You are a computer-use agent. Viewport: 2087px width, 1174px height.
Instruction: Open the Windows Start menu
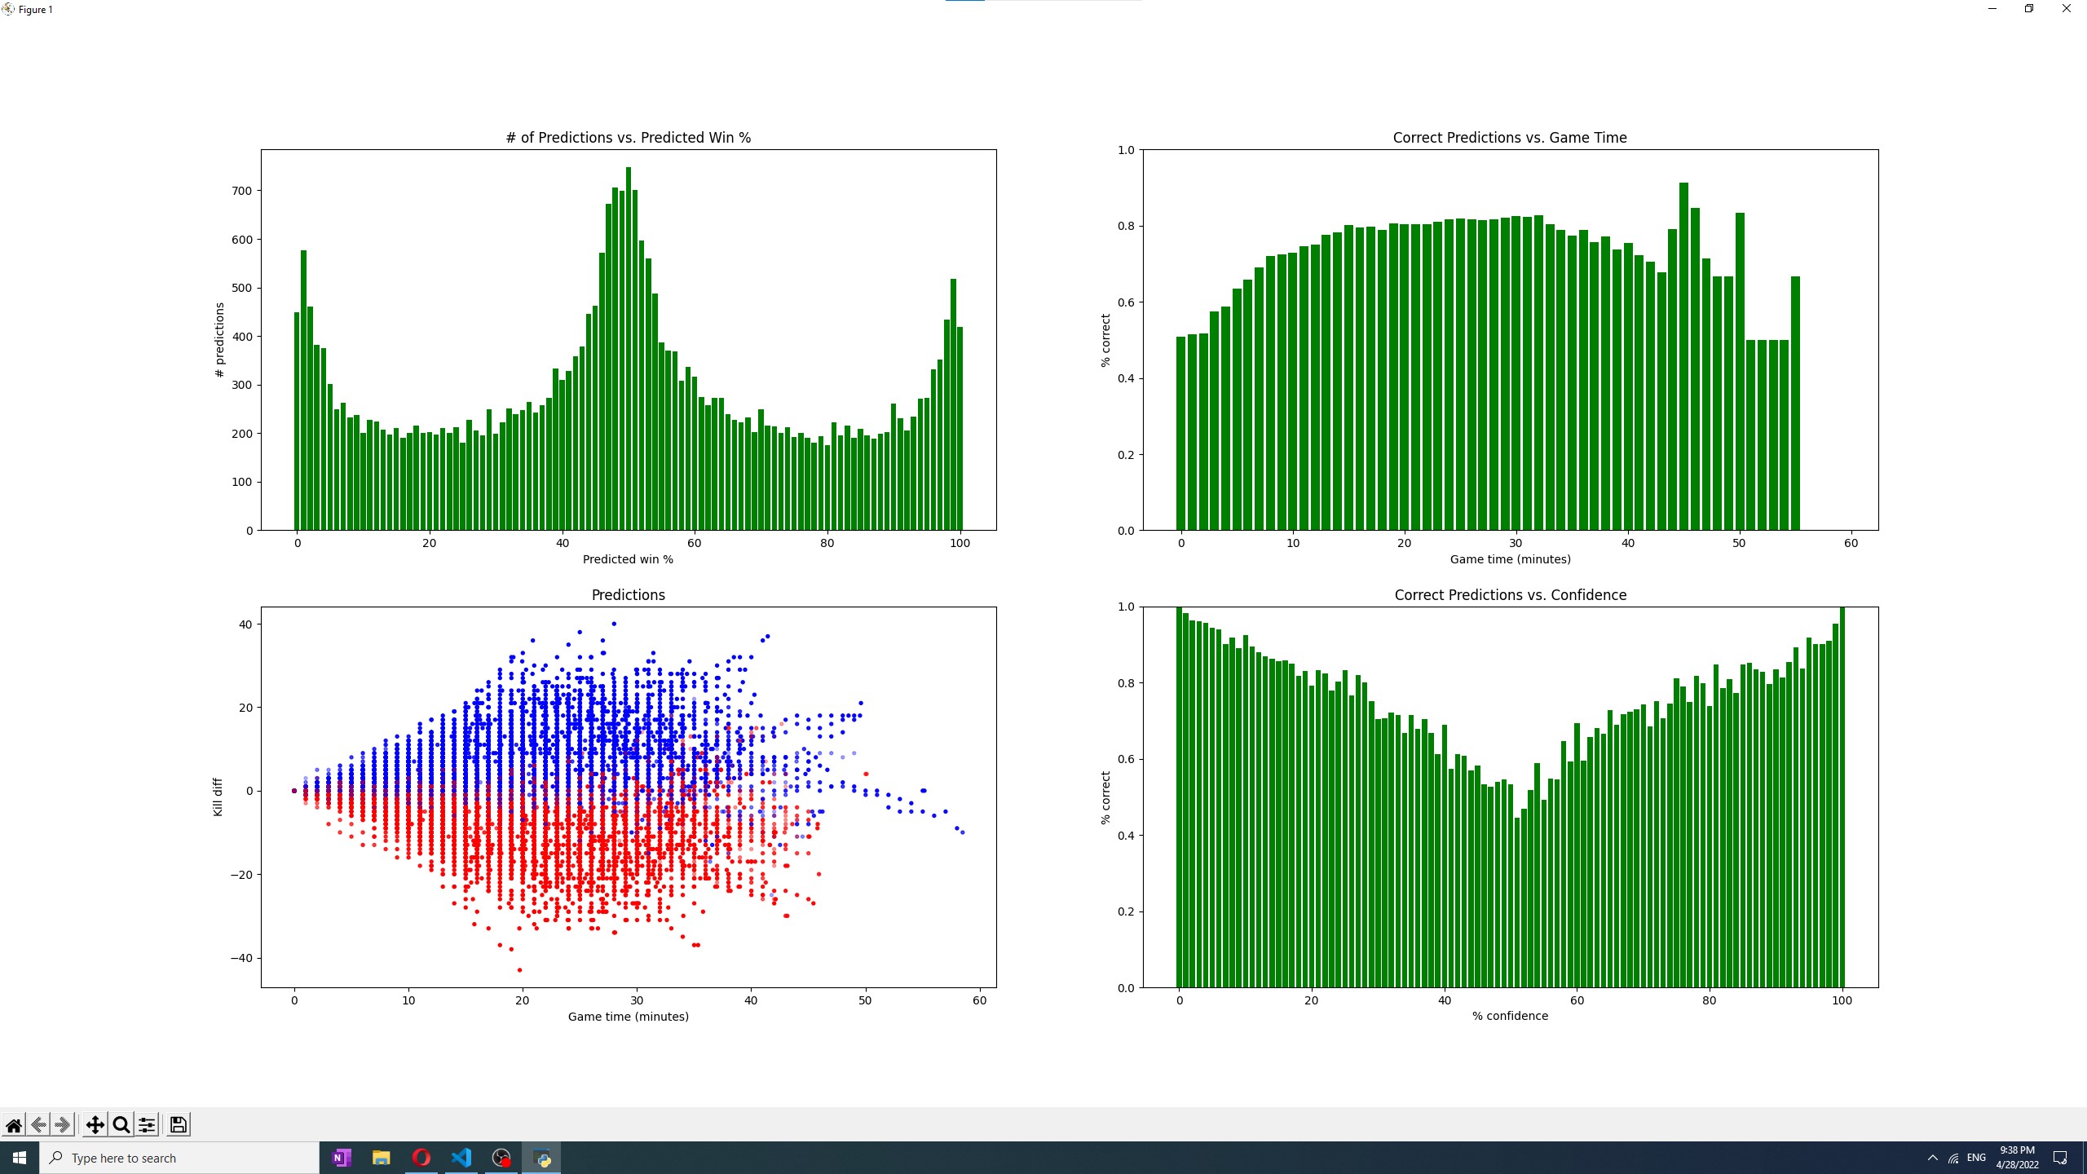(20, 1158)
